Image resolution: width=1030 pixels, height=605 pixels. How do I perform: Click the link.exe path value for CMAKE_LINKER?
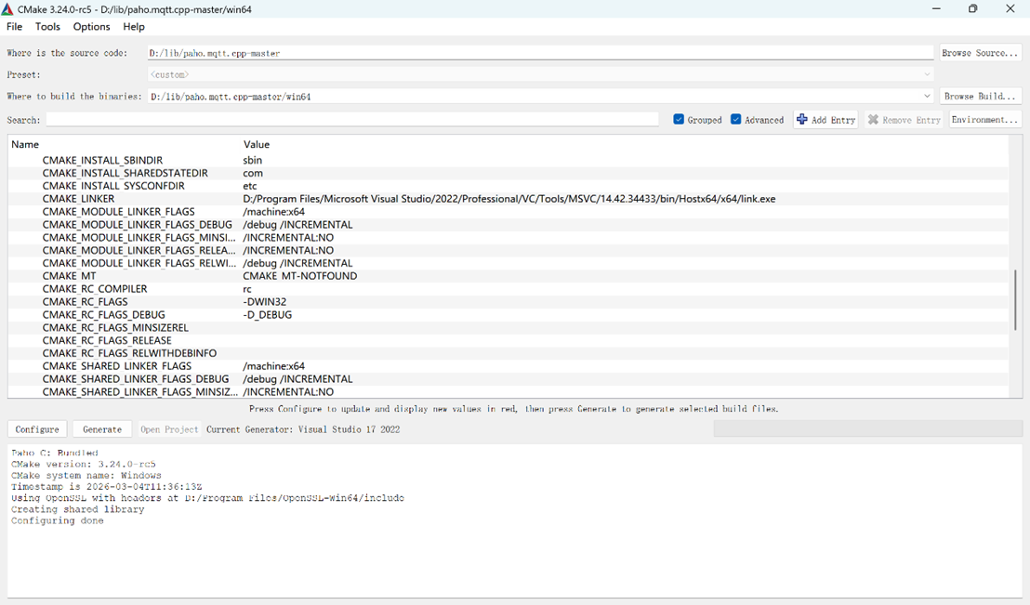tap(509, 199)
